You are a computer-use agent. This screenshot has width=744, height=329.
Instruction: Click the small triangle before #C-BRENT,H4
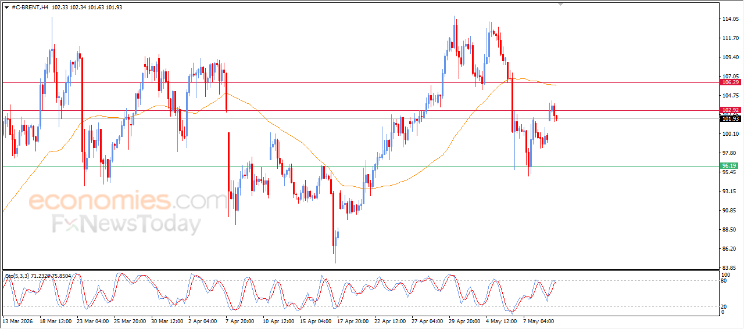click(6, 7)
